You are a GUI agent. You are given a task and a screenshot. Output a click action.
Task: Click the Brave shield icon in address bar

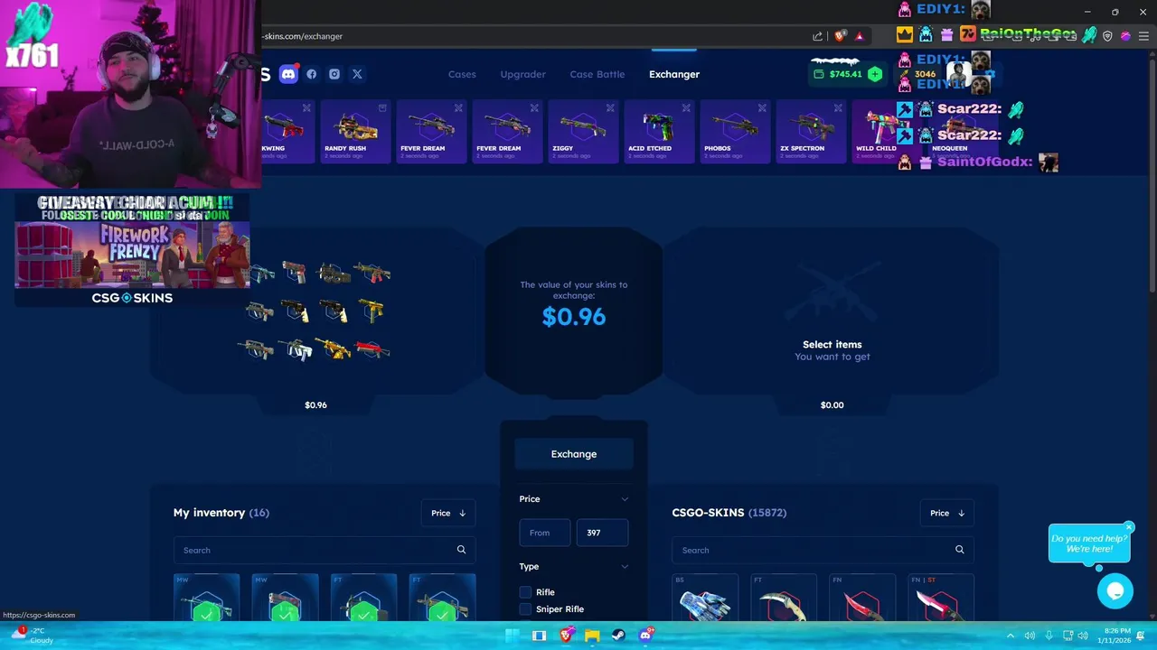[840, 36]
